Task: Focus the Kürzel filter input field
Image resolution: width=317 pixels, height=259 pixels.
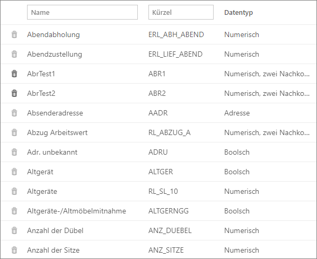Action: coord(181,12)
